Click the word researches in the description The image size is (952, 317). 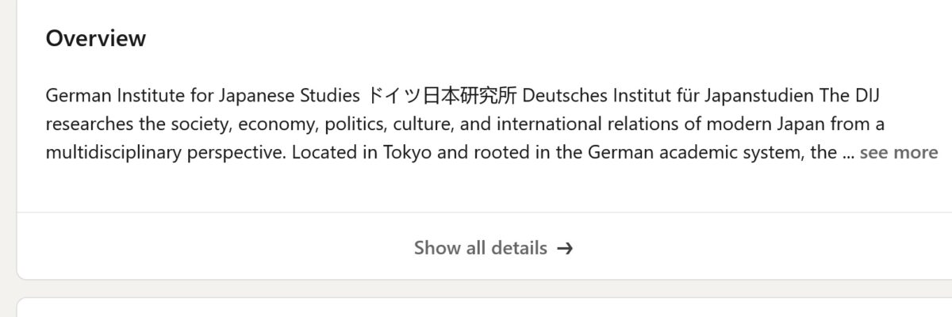(x=83, y=124)
